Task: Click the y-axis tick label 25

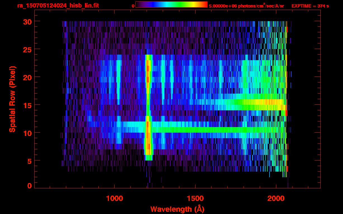Action: click(x=27, y=49)
